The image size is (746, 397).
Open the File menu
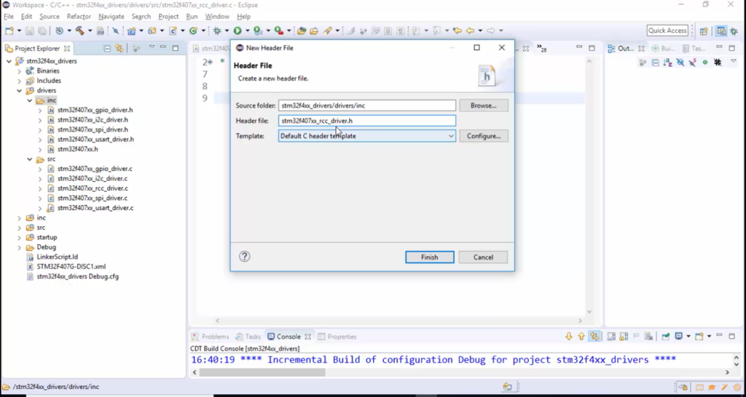pos(9,16)
